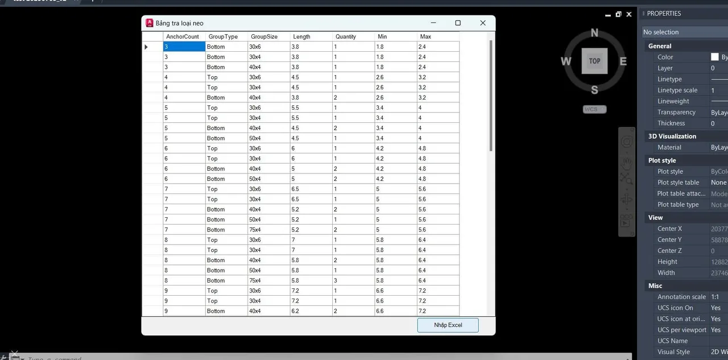This screenshot has width=728, height=360.
Task: Collapse the 3D Visualization section
Action: click(x=672, y=136)
